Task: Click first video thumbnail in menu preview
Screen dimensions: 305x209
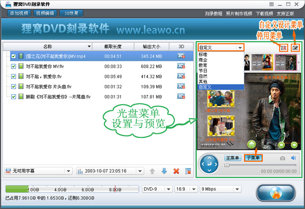Action: click(221, 99)
